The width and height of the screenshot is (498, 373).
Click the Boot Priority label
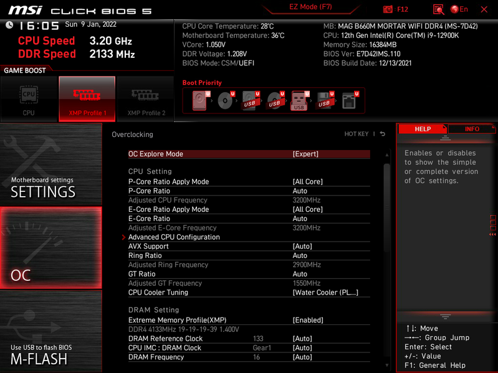(x=202, y=83)
